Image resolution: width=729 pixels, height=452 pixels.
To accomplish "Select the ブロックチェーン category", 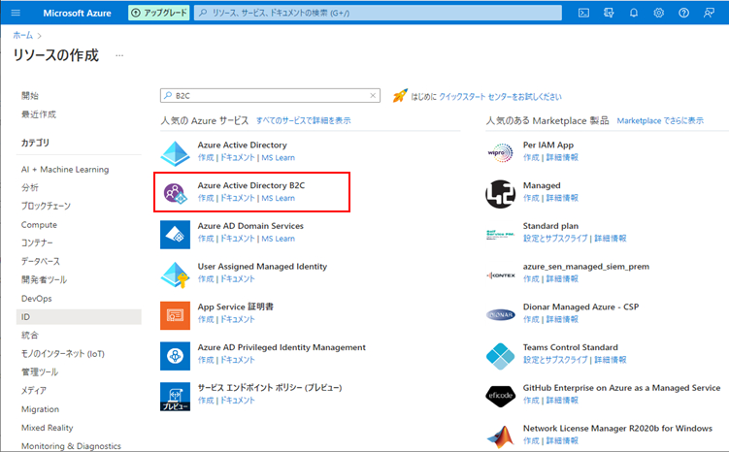I will tap(46, 206).
